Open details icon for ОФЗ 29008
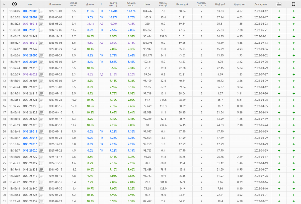This screenshot has width=301, height=204. 42,11
